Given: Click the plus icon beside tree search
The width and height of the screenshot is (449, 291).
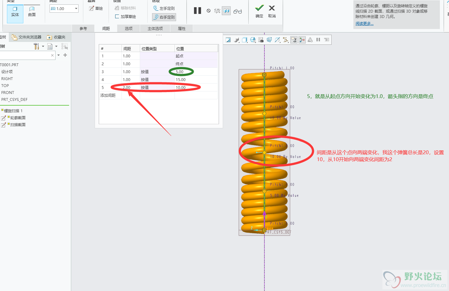Looking at the screenshot, I should (x=65, y=55).
